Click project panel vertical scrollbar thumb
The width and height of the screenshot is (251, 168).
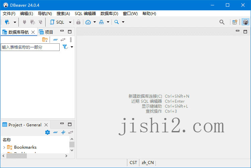pyautogui.click(x=72, y=144)
